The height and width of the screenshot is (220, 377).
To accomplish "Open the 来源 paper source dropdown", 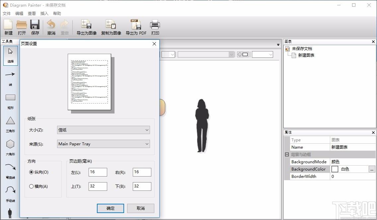I will click(x=104, y=144).
